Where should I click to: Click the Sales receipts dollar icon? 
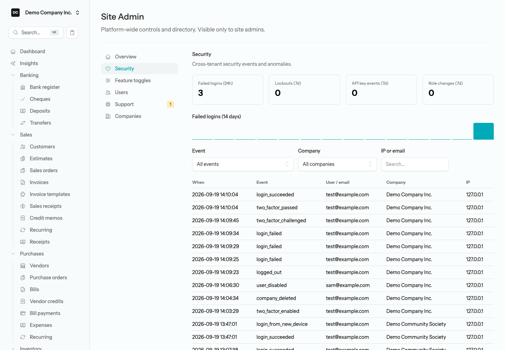(x=23, y=206)
